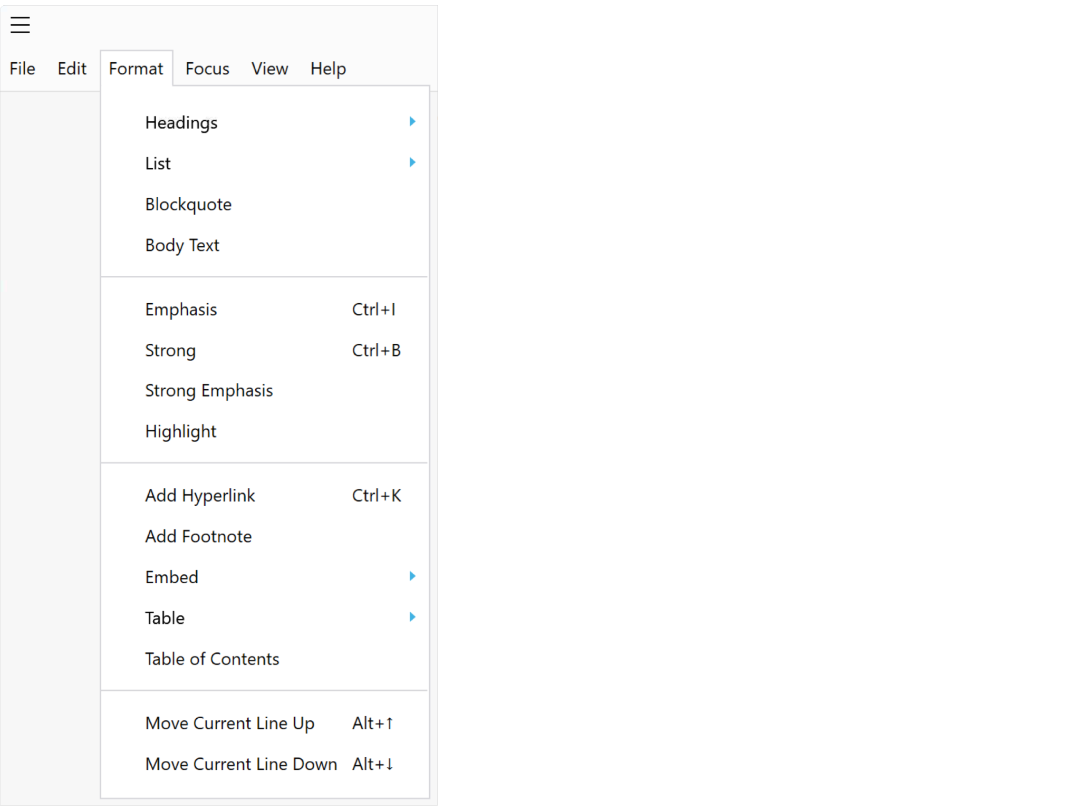Open the Focus menu
The width and height of the screenshot is (1080, 810).
click(207, 69)
